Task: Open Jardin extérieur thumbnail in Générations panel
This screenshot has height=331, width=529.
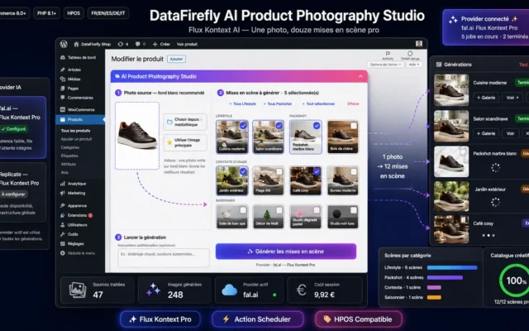Action: pyautogui.click(x=451, y=196)
